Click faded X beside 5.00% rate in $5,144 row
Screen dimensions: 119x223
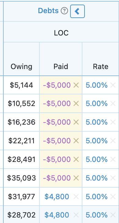pyautogui.click(x=113, y=85)
